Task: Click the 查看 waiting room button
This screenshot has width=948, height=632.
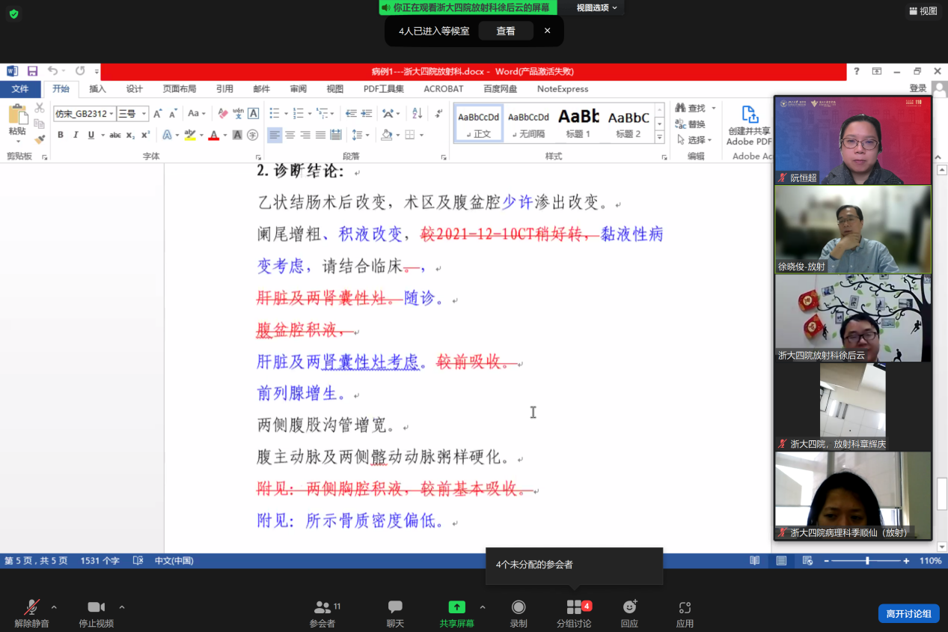Action: [x=506, y=31]
